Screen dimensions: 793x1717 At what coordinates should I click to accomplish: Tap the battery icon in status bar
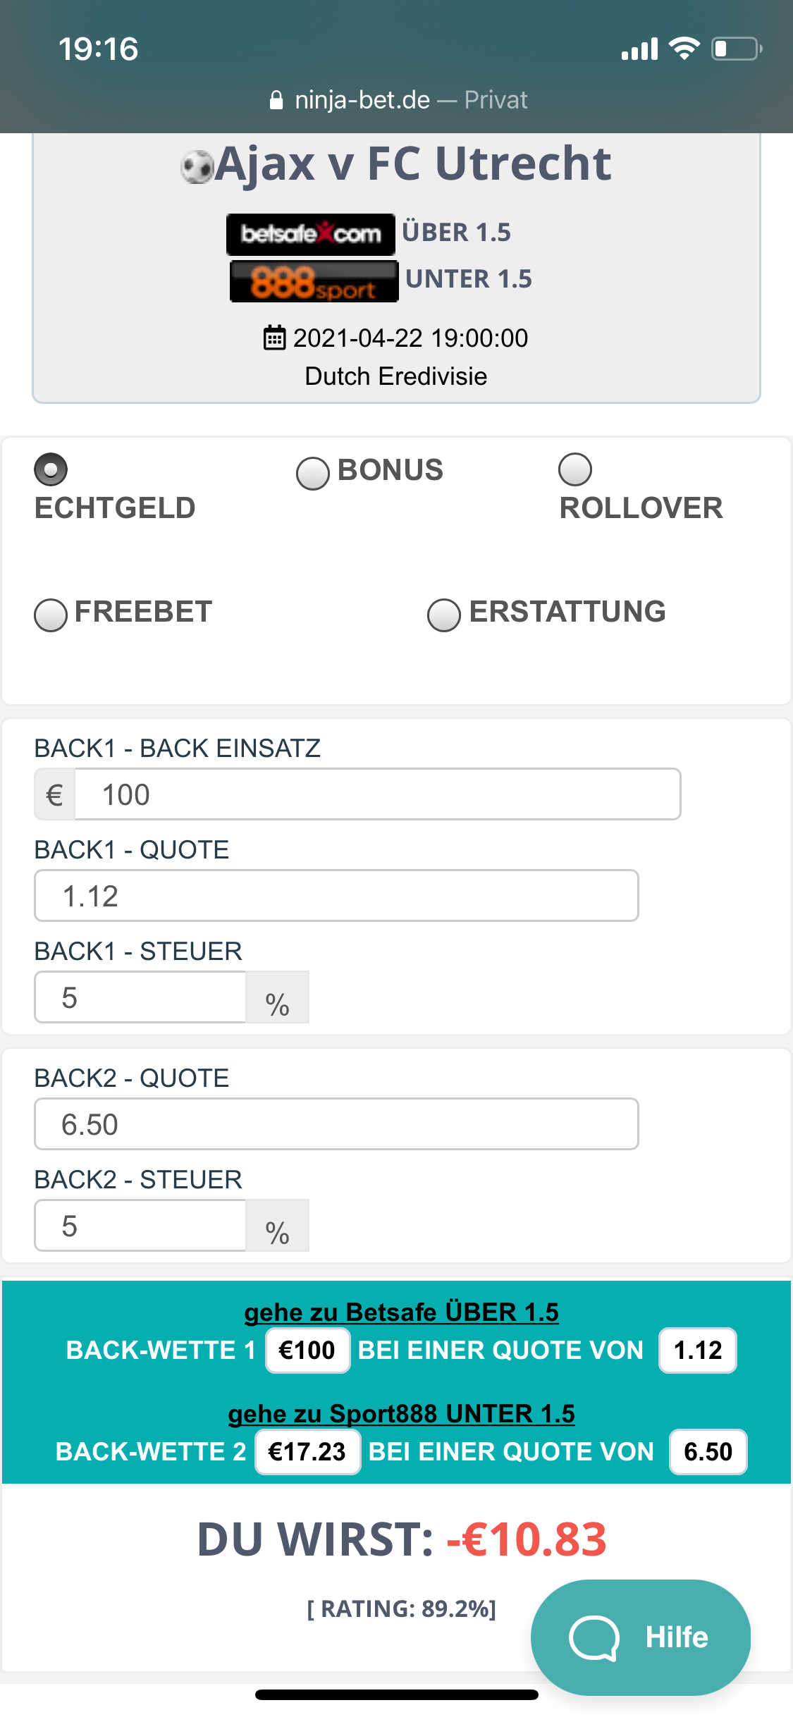pos(737,49)
